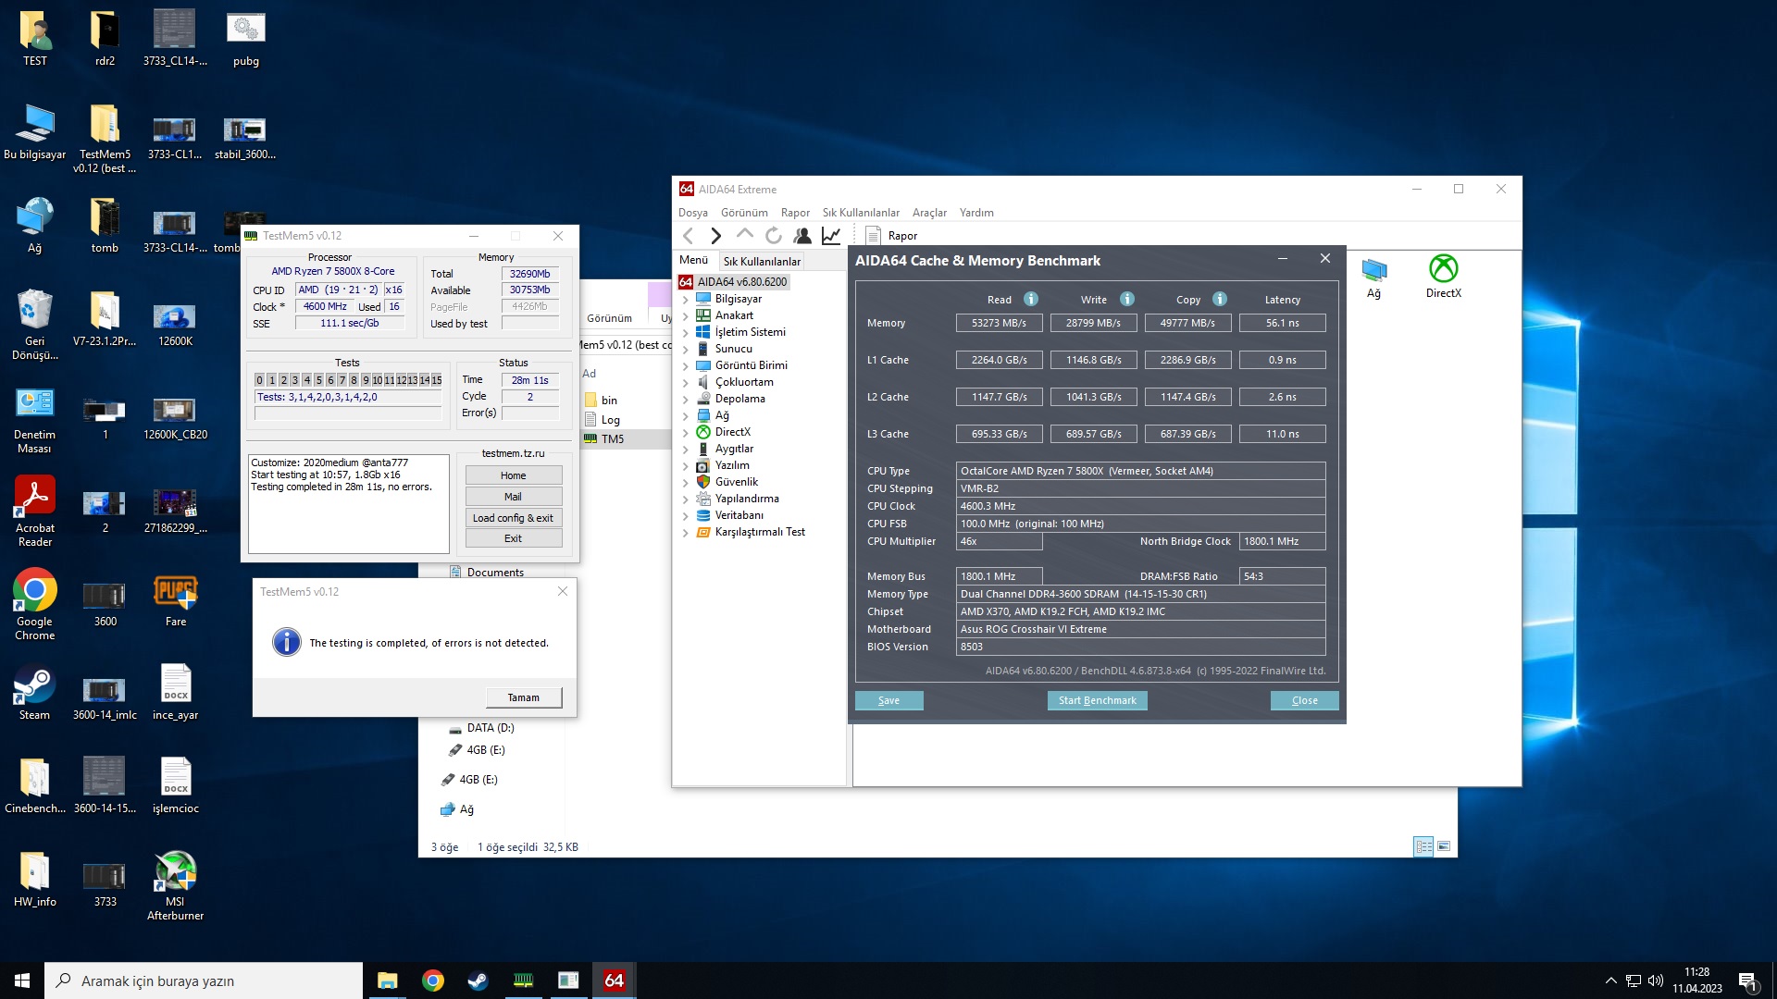Expand the Depolama tree node
The height and width of the screenshot is (999, 1777).
(685, 400)
